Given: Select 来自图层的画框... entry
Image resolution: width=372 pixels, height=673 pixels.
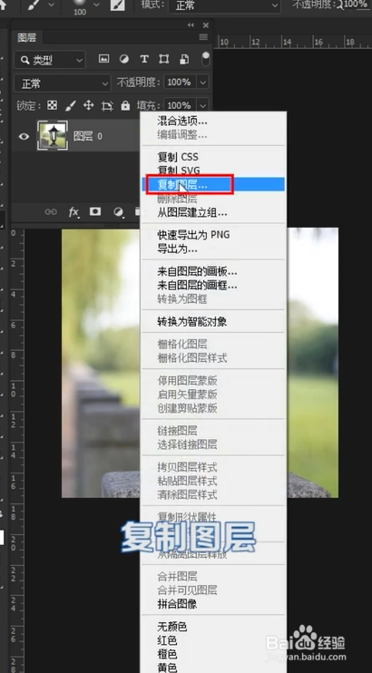Looking at the screenshot, I should point(197,285).
